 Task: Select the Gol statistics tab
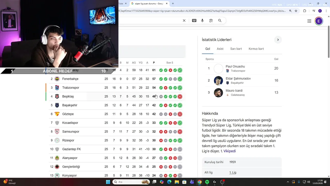tap(208, 49)
